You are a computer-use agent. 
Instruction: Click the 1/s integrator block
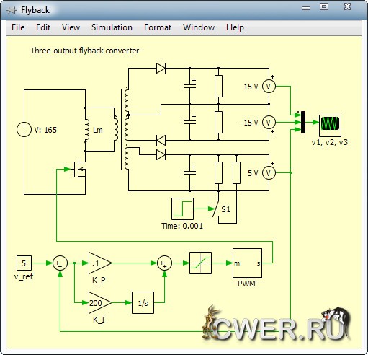click(x=143, y=303)
